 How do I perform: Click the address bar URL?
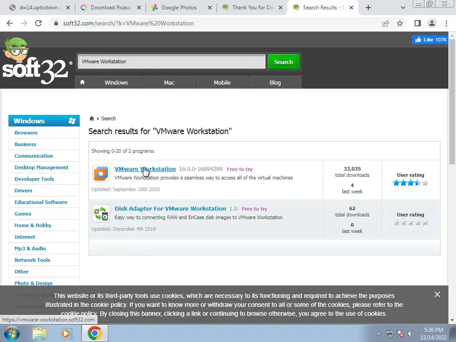(x=128, y=23)
